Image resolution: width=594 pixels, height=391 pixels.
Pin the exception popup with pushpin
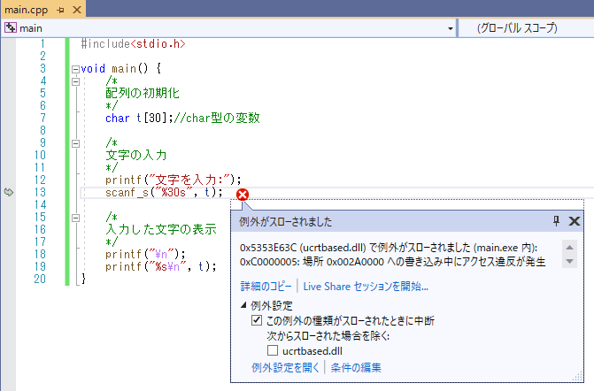tap(556, 221)
